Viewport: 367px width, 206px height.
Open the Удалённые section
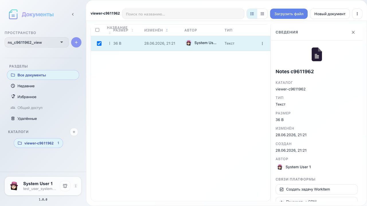[43, 118]
